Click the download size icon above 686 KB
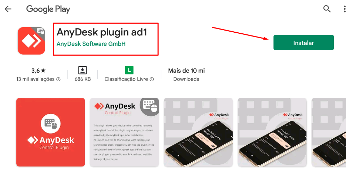 point(82,70)
